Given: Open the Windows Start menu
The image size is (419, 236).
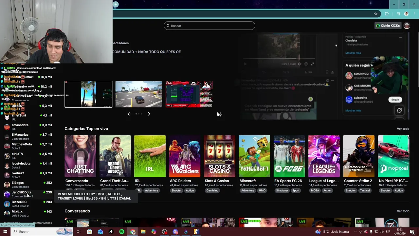Looking at the screenshot, I should click(5, 232).
